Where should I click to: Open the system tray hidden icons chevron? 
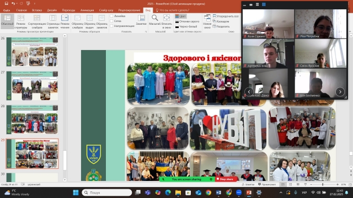pos(281,193)
